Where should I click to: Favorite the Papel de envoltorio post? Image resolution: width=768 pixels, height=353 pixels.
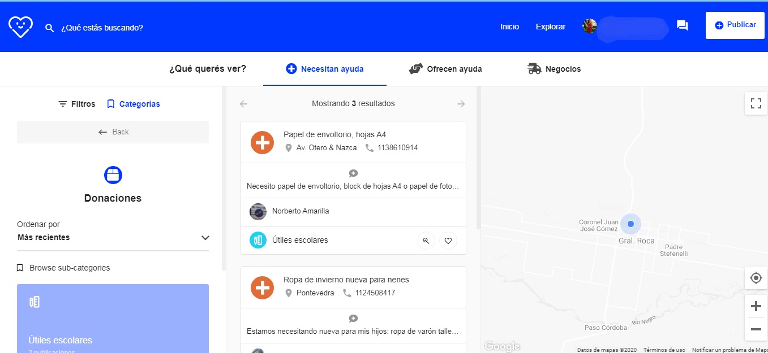pos(448,241)
